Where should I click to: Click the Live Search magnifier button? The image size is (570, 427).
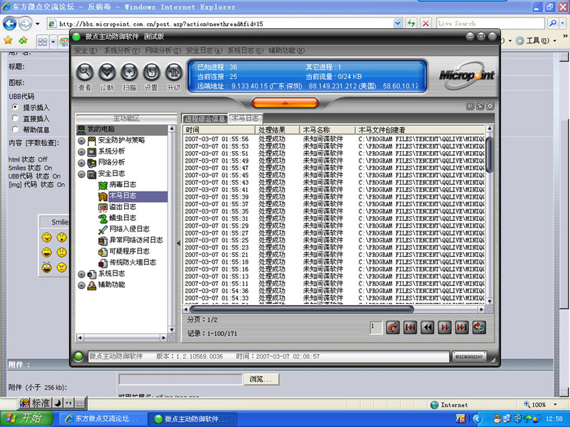pyautogui.click(x=553, y=23)
